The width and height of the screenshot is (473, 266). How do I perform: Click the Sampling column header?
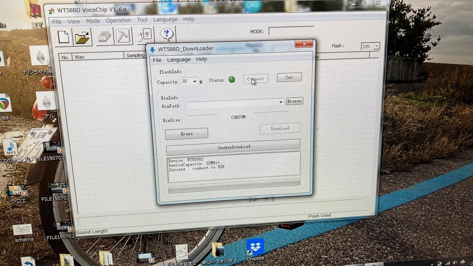click(x=135, y=56)
